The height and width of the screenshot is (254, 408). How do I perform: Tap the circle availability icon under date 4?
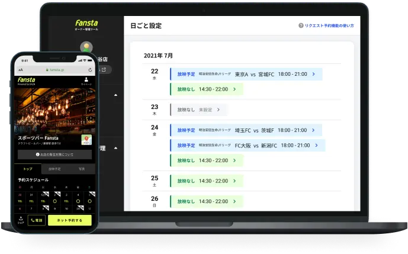tap(78, 201)
